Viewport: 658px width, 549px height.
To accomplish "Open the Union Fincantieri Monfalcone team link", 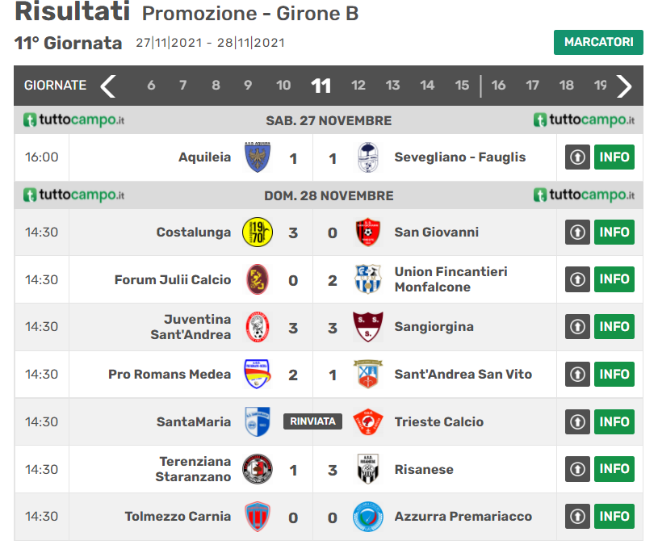I will (x=451, y=279).
